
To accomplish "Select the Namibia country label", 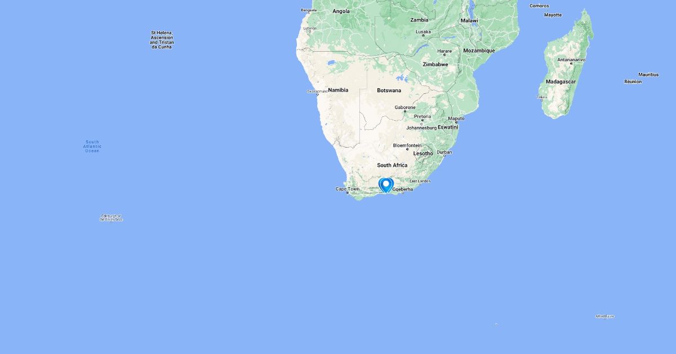I will point(339,90).
